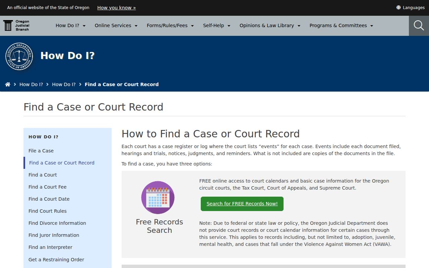Click the Judicial Department state seal

tap(19, 56)
